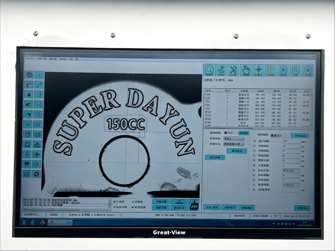Select the stacked-documents icon at top of left toolbox
The height and width of the screenshot is (251, 335).
[29, 75]
